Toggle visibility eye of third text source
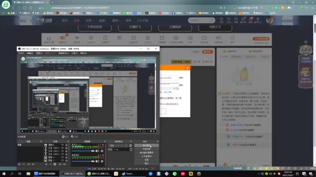316x177 pixels. pos(62,154)
